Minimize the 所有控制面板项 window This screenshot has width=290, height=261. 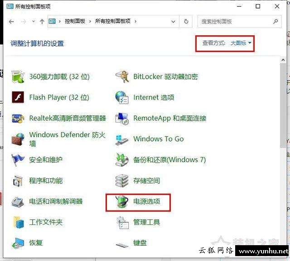239,6
